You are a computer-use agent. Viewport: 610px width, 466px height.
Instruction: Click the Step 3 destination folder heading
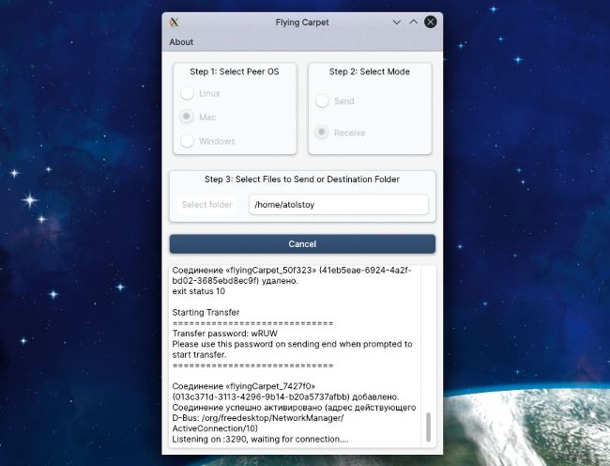[x=302, y=179]
